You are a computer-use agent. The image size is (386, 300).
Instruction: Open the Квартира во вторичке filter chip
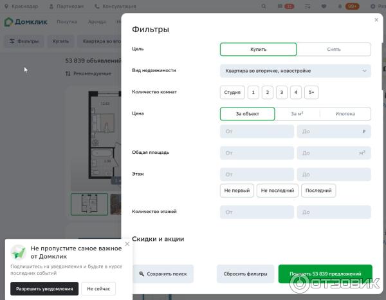click(100, 41)
